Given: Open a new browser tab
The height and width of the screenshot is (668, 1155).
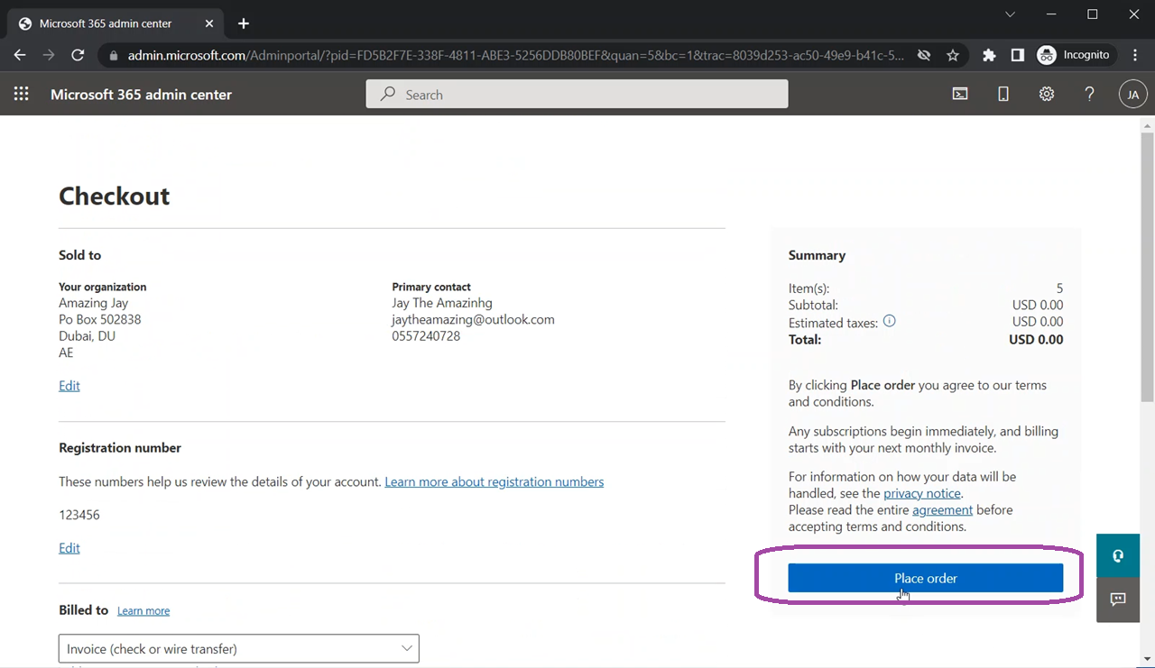Looking at the screenshot, I should pyautogui.click(x=243, y=23).
